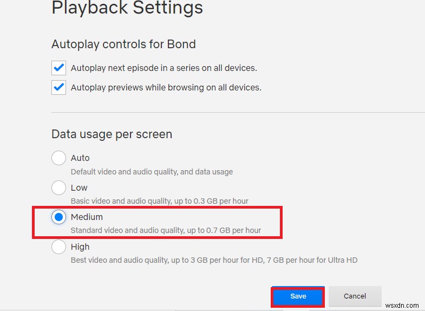Screen dimensions: 425x311
Task: Uncheck the autoplay previews while browsing checkbox
Action: coord(58,87)
